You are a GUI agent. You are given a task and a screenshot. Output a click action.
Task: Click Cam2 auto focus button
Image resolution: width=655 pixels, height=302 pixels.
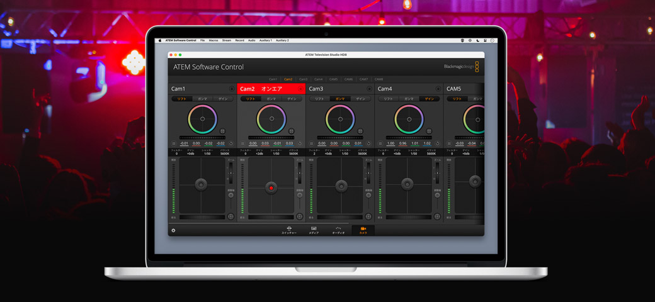coord(300,216)
